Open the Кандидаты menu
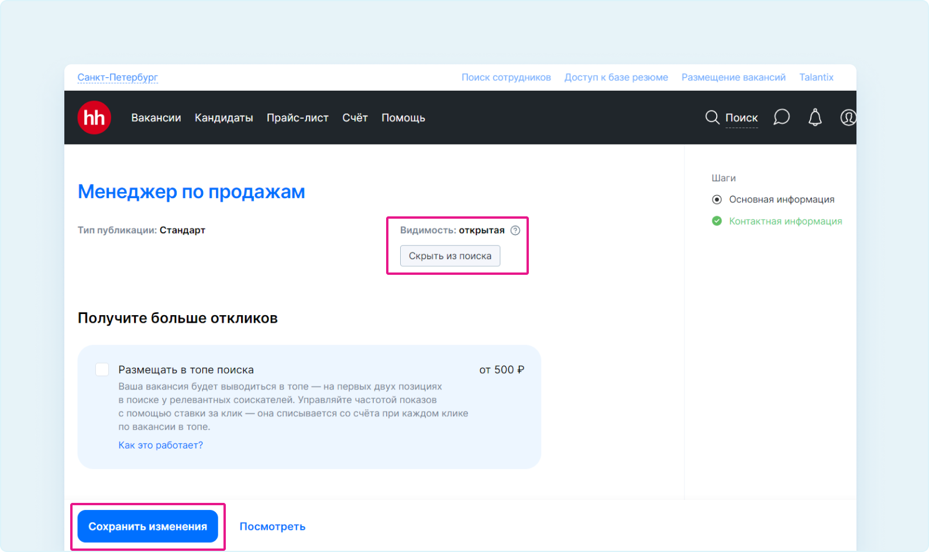The height and width of the screenshot is (552, 929). 224,118
